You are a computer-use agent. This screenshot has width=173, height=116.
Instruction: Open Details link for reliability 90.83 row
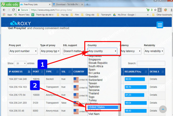153,79
